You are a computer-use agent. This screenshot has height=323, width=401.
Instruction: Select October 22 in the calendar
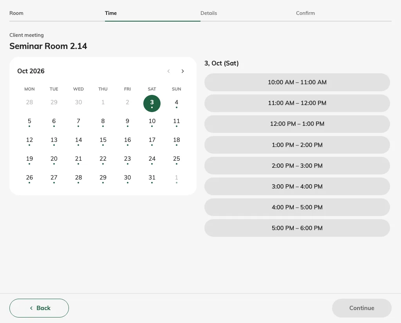click(103, 160)
